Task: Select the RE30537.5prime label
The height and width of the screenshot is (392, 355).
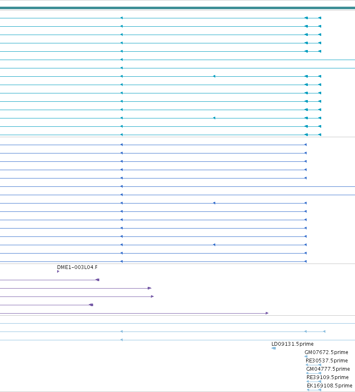Action: tap(327, 360)
